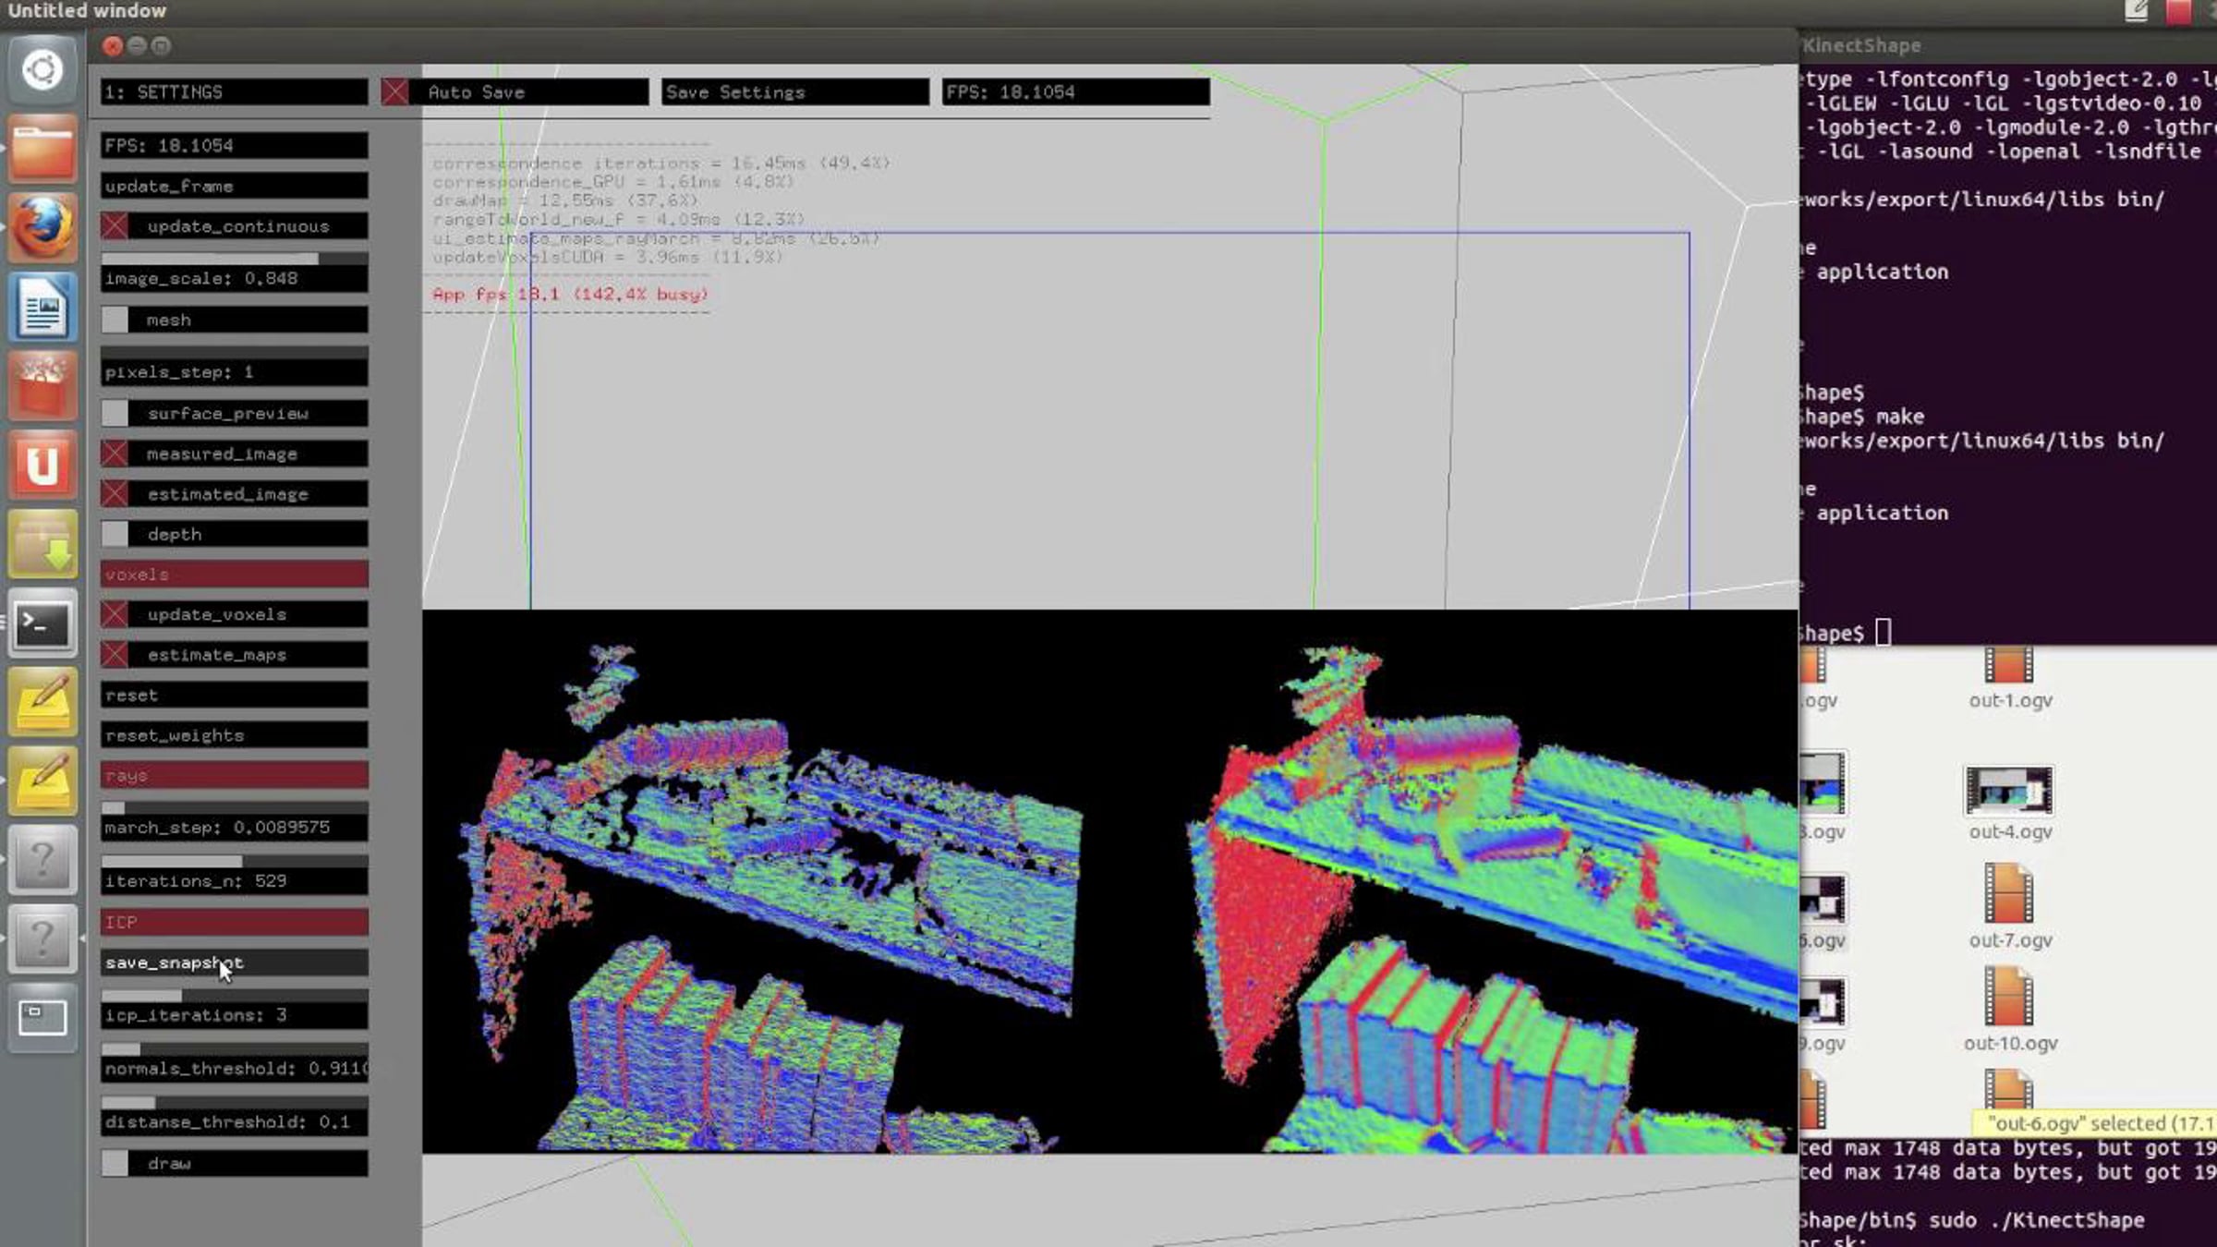
Task: Click the Save Settings button
Action: coord(795,91)
